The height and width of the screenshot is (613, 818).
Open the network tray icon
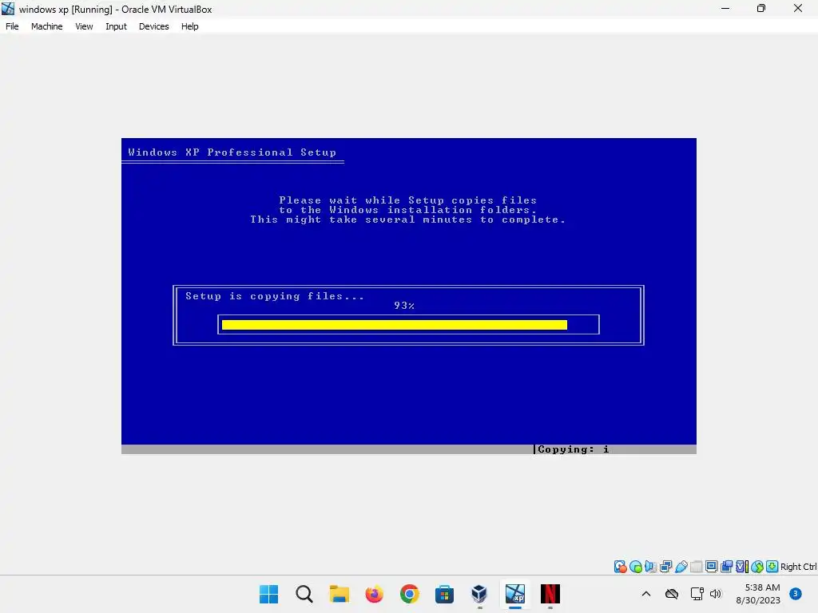(697, 594)
